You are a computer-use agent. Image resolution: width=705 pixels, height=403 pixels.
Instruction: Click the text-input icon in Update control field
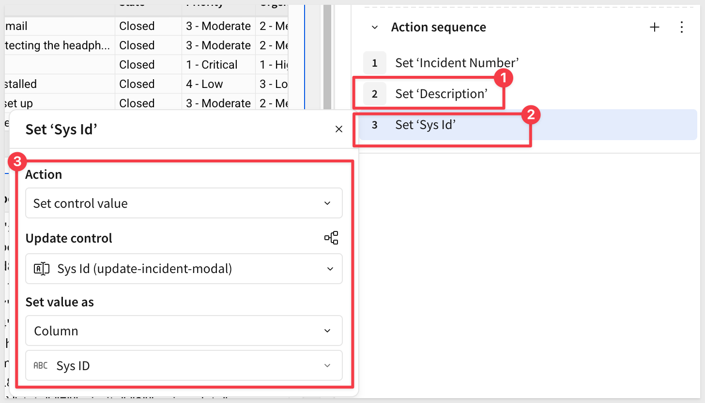click(x=42, y=269)
